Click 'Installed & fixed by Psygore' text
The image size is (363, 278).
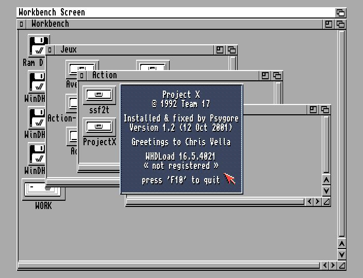coord(181,118)
